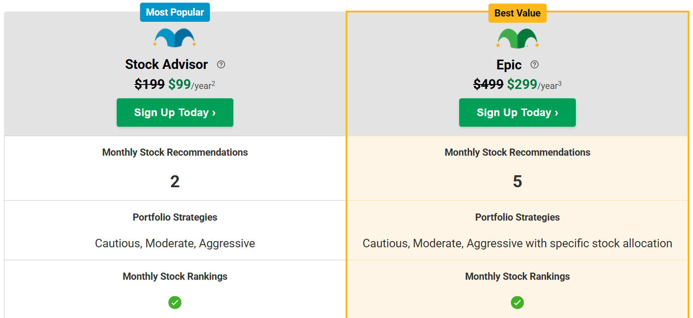This screenshot has width=693, height=318.
Task: Click Sign Up Today for Epic
Action: click(517, 112)
